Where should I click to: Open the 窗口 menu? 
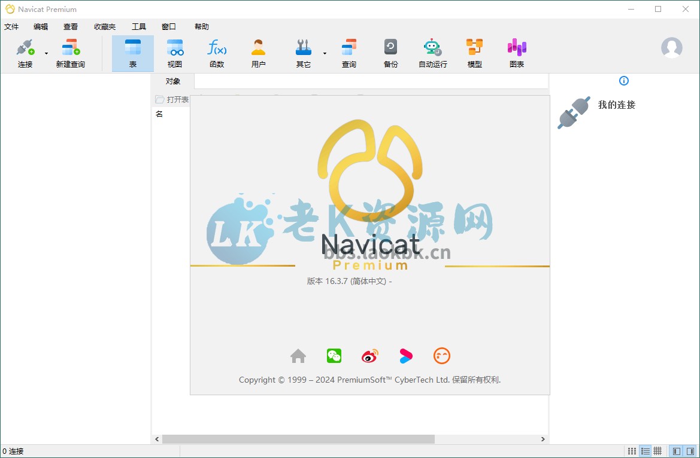169,27
